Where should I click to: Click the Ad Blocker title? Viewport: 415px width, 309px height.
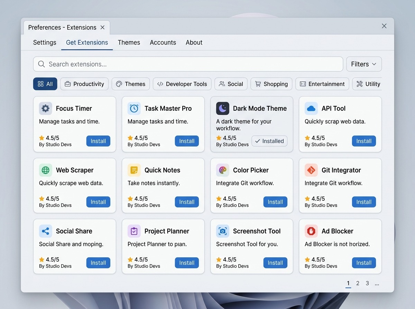[338, 231]
